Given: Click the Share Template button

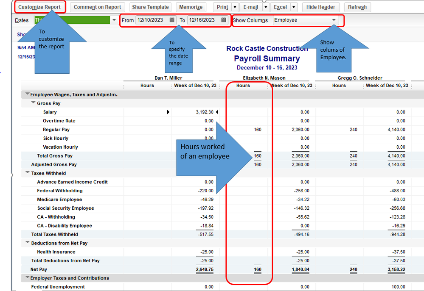Looking at the screenshot, I should [x=150, y=7].
